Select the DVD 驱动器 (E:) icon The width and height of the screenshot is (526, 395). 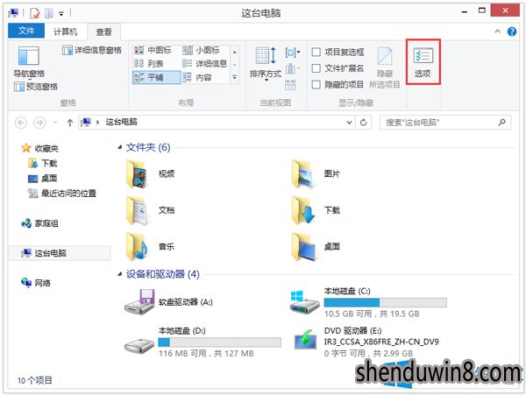(x=305, y=340)
